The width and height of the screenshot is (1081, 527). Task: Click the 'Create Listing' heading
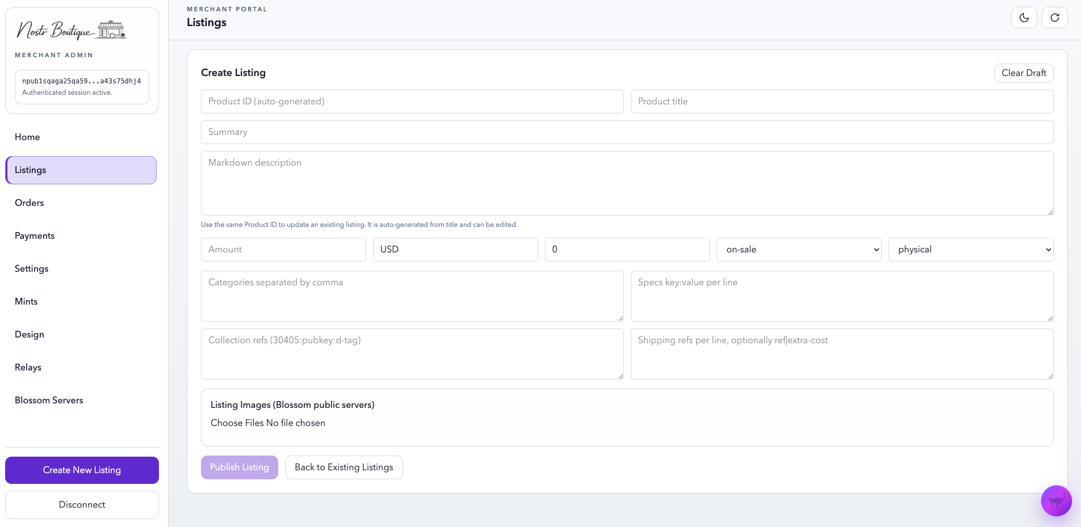click(233, 73)
